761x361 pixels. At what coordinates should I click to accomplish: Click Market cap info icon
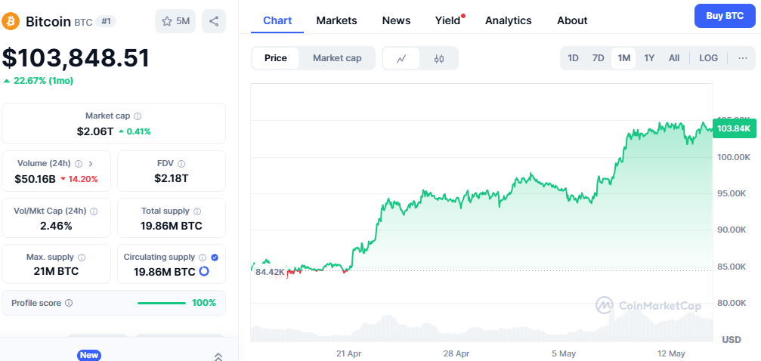[x=138, y=116]
